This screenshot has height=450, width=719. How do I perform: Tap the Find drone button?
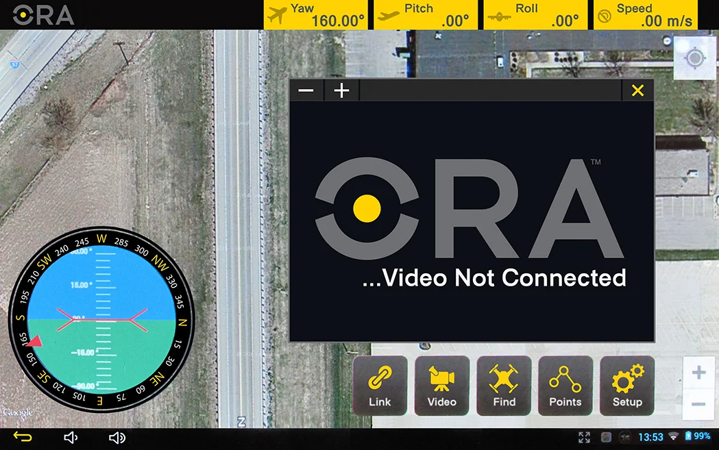(x=504, y=386)
